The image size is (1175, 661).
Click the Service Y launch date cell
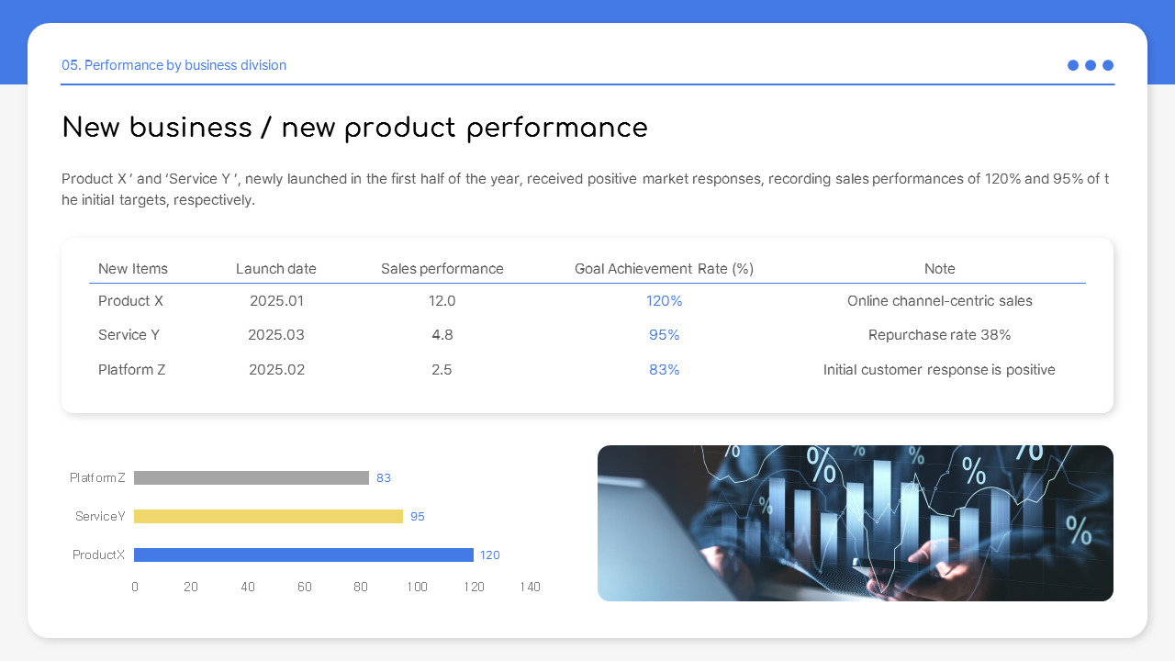tap(276, 334)
